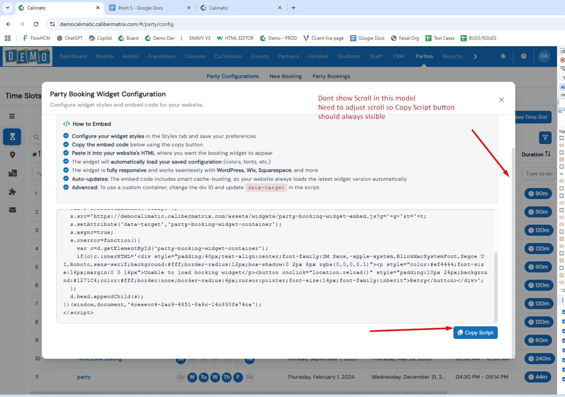Open the hourglass Time Slots sidebar icon
Viewport: 565px width, 397px height.
(x=12, y=137)
